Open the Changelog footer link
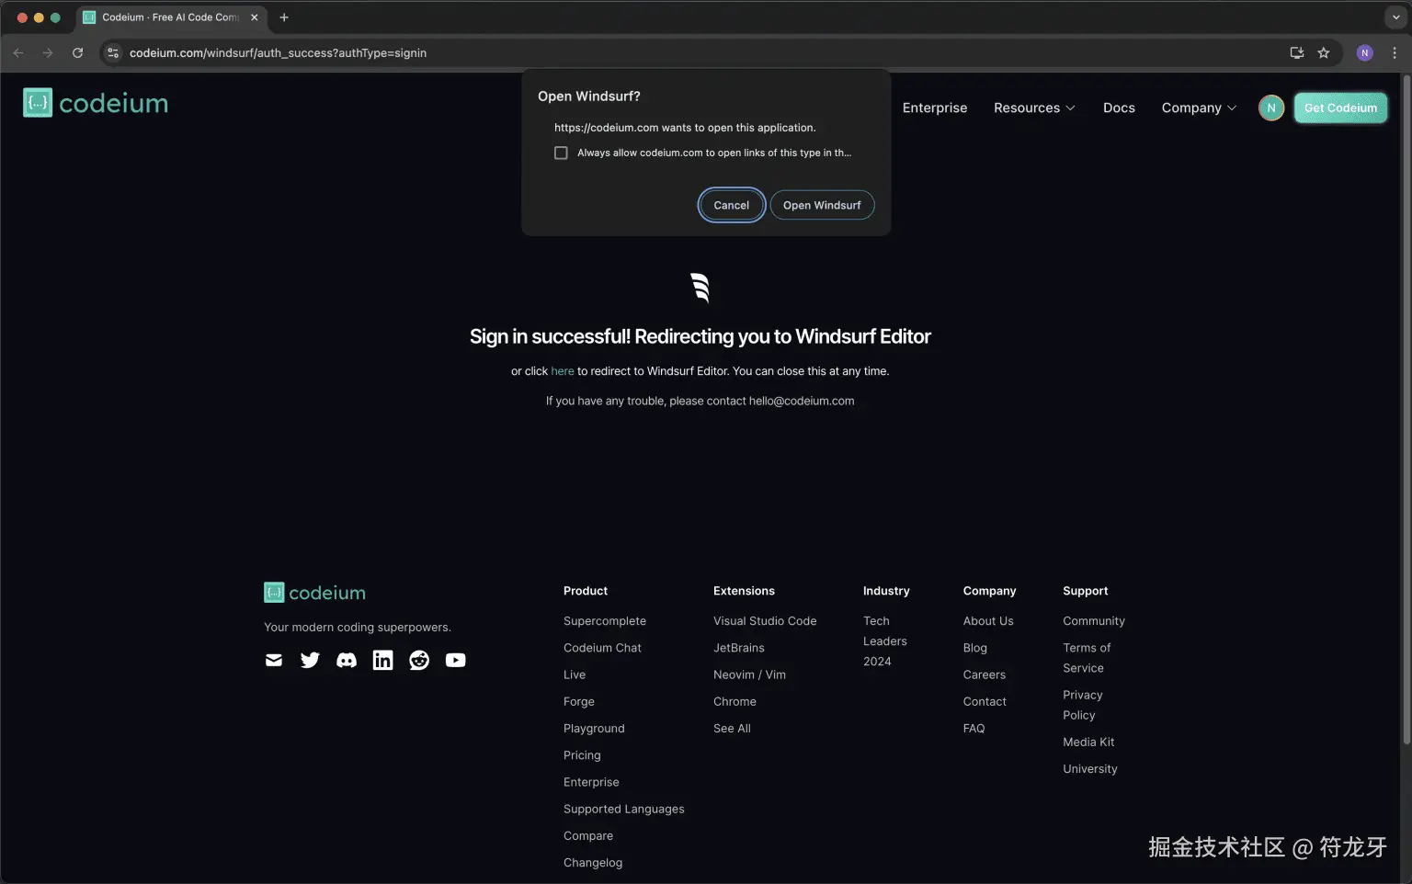Viewport: 1412px width, 884px height. (593, 862)
